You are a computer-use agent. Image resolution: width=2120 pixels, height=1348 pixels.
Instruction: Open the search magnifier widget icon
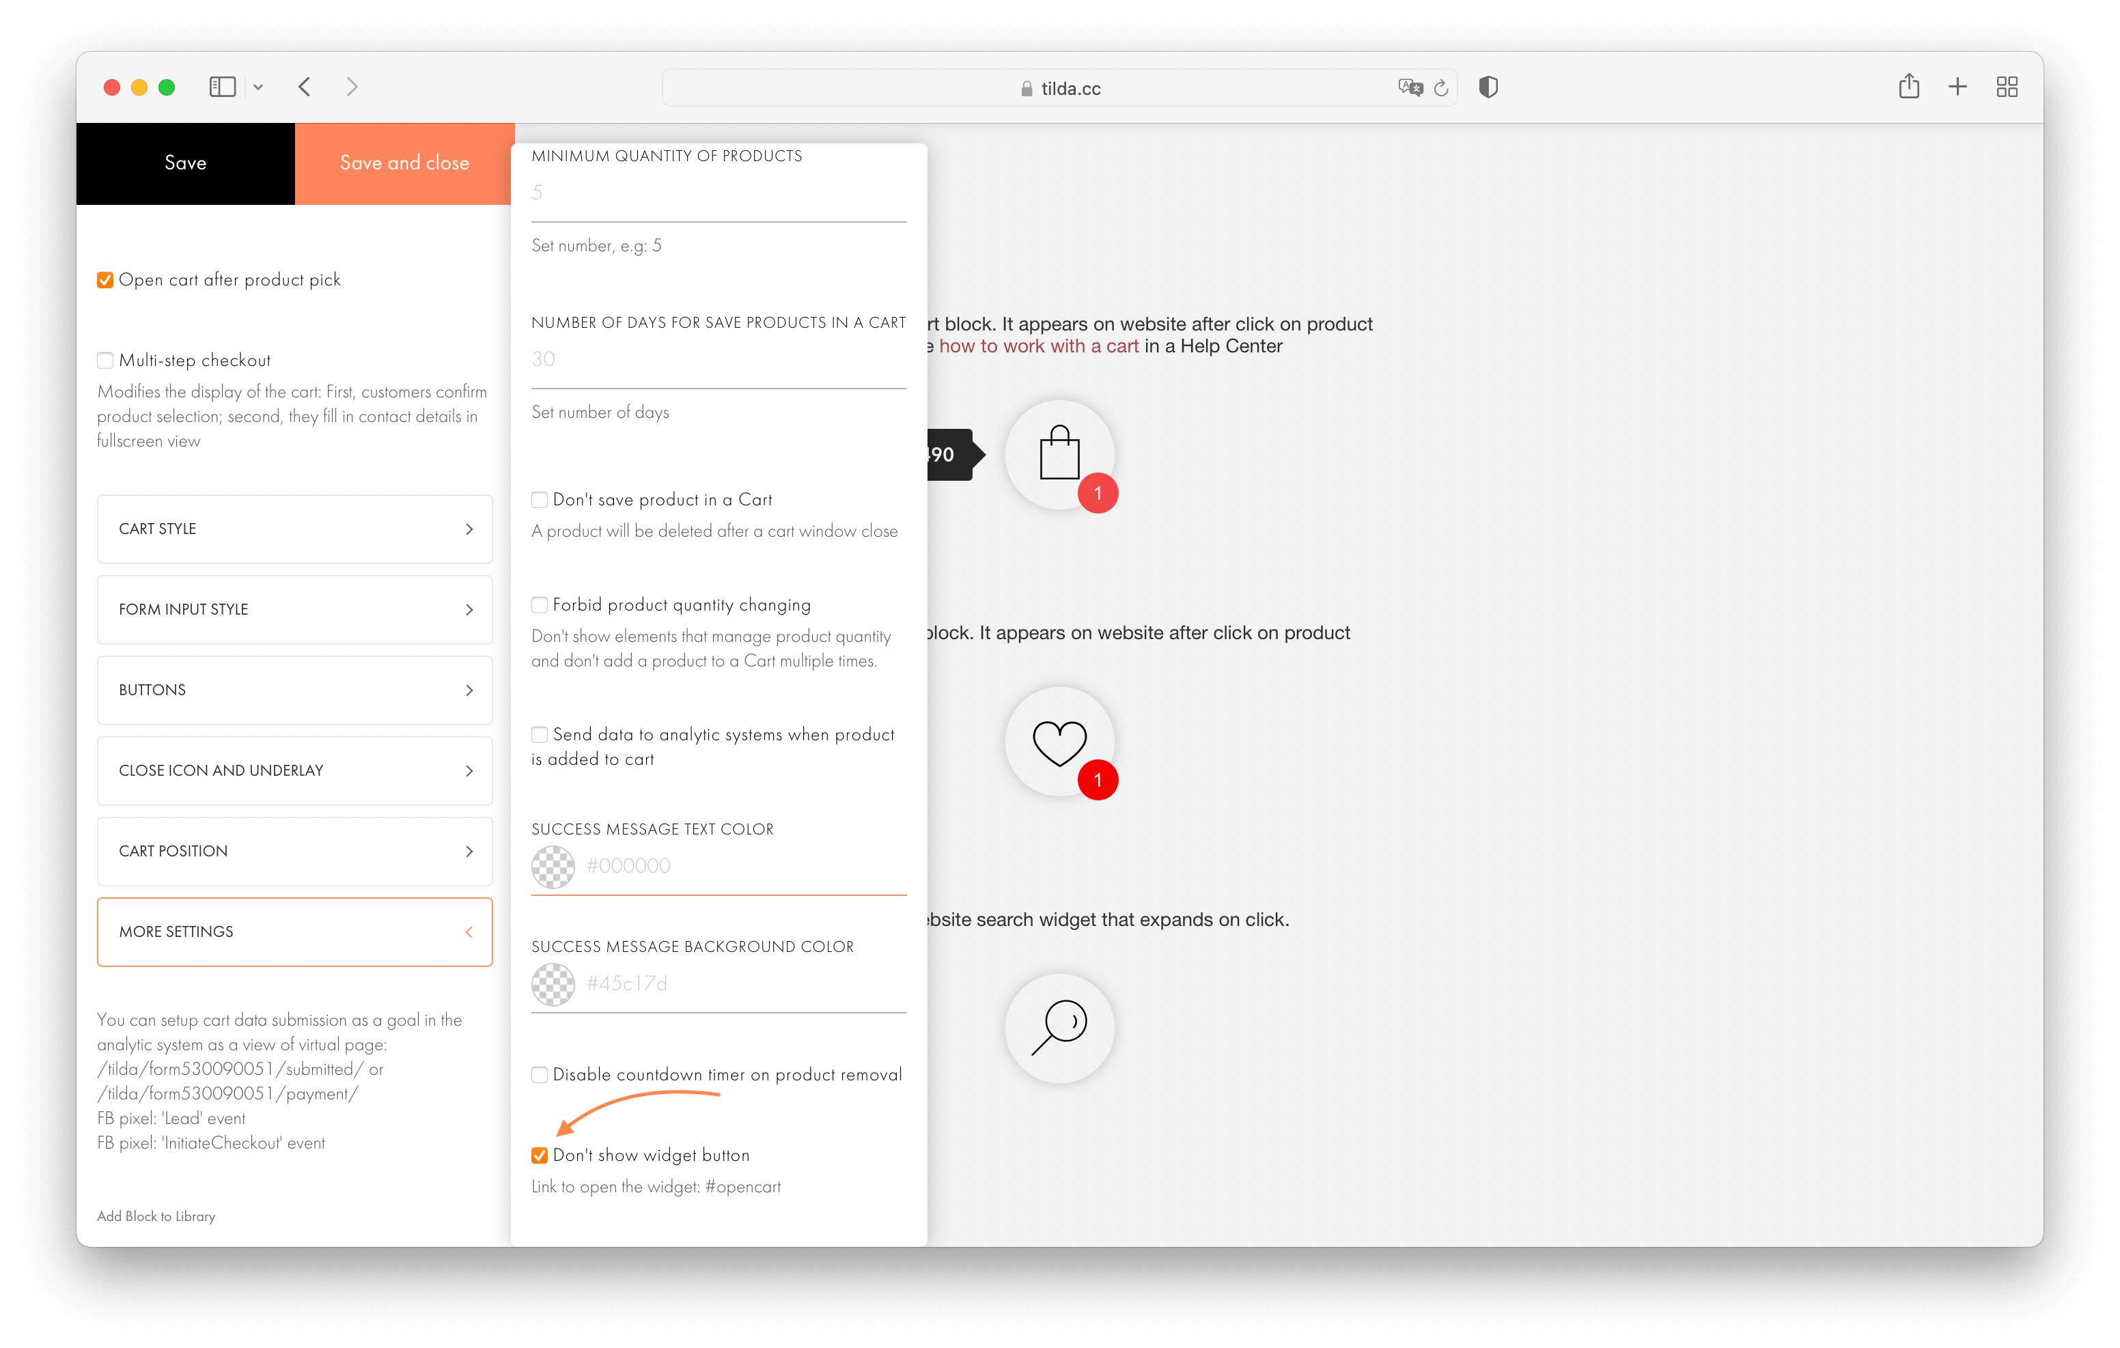coord(1059,1028)
